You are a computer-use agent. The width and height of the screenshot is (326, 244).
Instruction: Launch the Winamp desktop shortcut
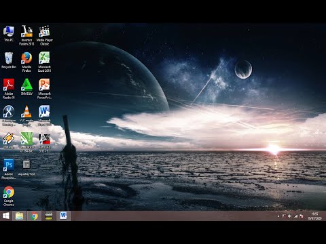pyautogui.click(x=9, y=140)
